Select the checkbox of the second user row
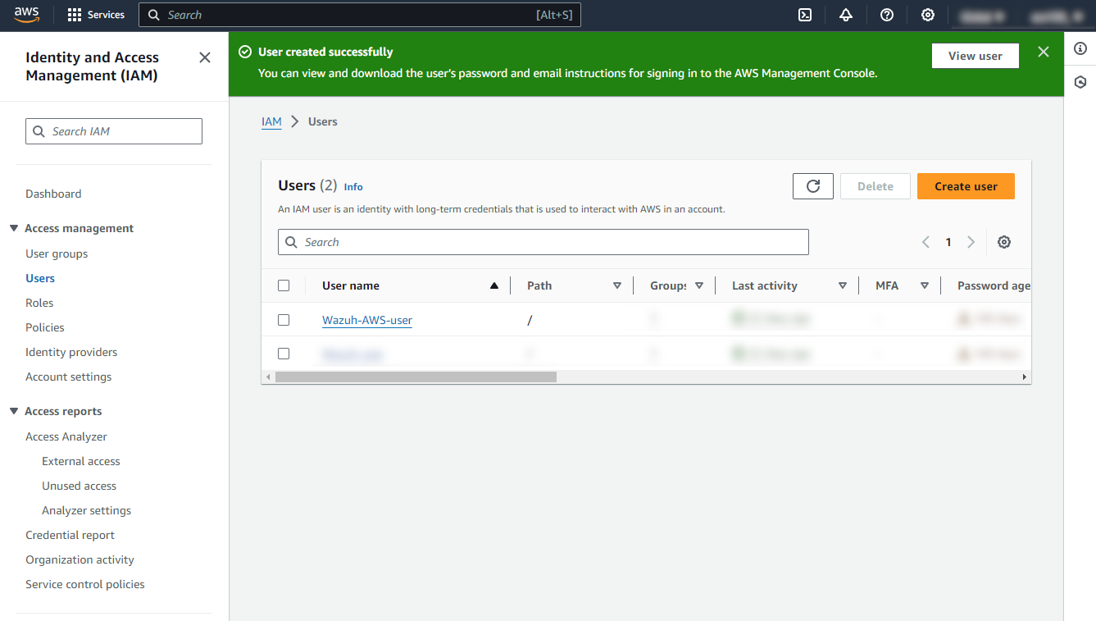 coord(284,354)
